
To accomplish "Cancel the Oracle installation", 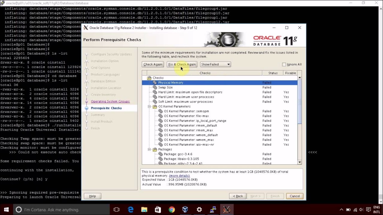I will [x=295, y=196].
